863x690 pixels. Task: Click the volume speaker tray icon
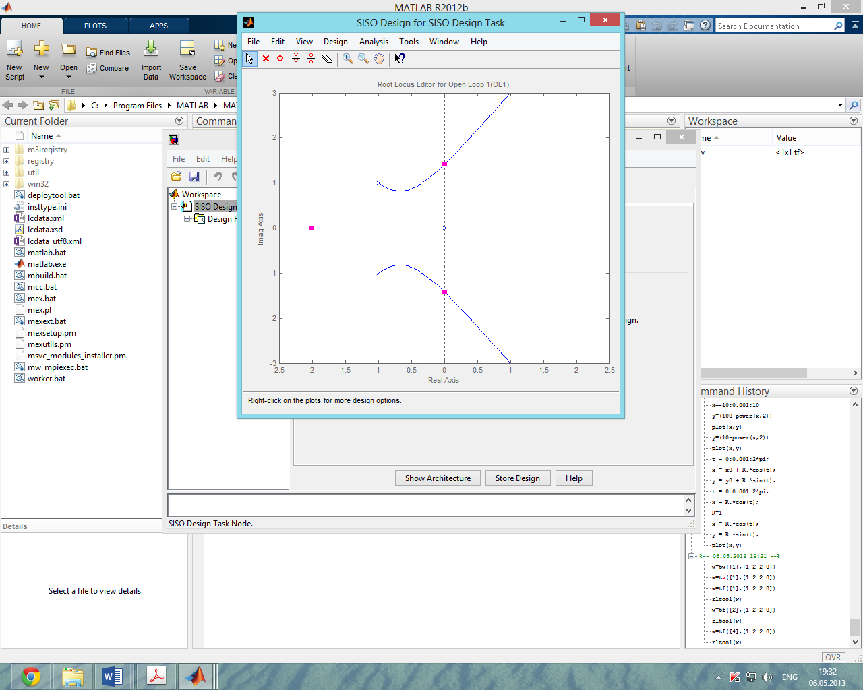point(767,677)
